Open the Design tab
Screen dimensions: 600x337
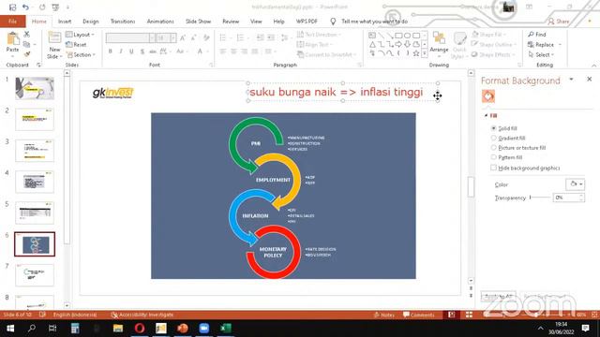pyautogui.click(x=91, y=22)
